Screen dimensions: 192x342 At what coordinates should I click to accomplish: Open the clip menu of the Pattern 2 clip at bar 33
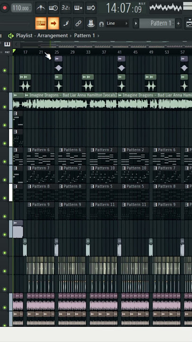(x=92, y=150)
